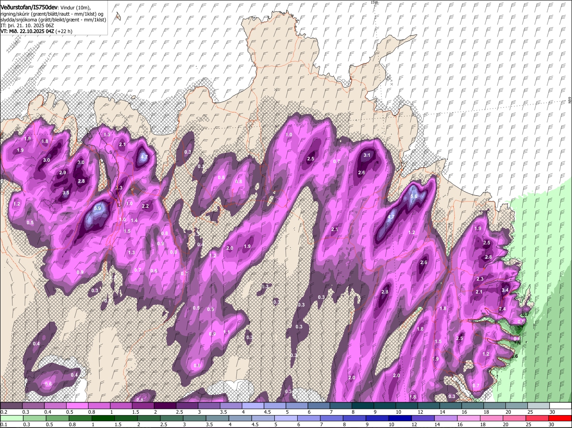Click the red rain swatch after 30
The height and width of the screenshot is (428, 572).
(561, 418)
